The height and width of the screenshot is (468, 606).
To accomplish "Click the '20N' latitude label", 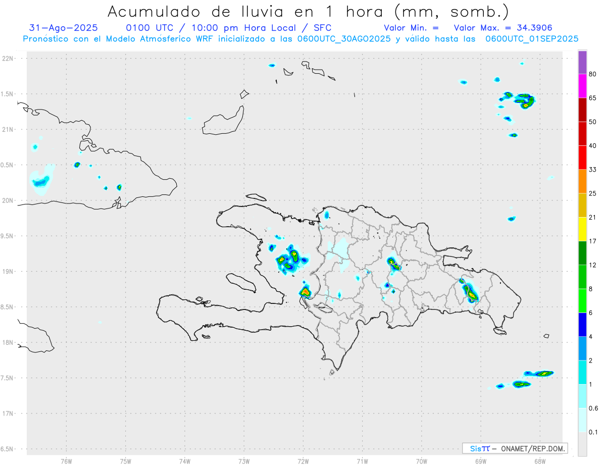I will (8, 200).
